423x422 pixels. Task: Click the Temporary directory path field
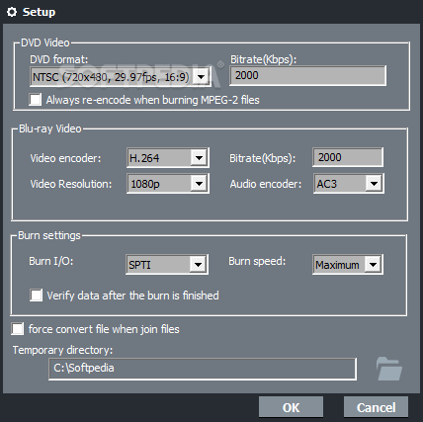203,369
